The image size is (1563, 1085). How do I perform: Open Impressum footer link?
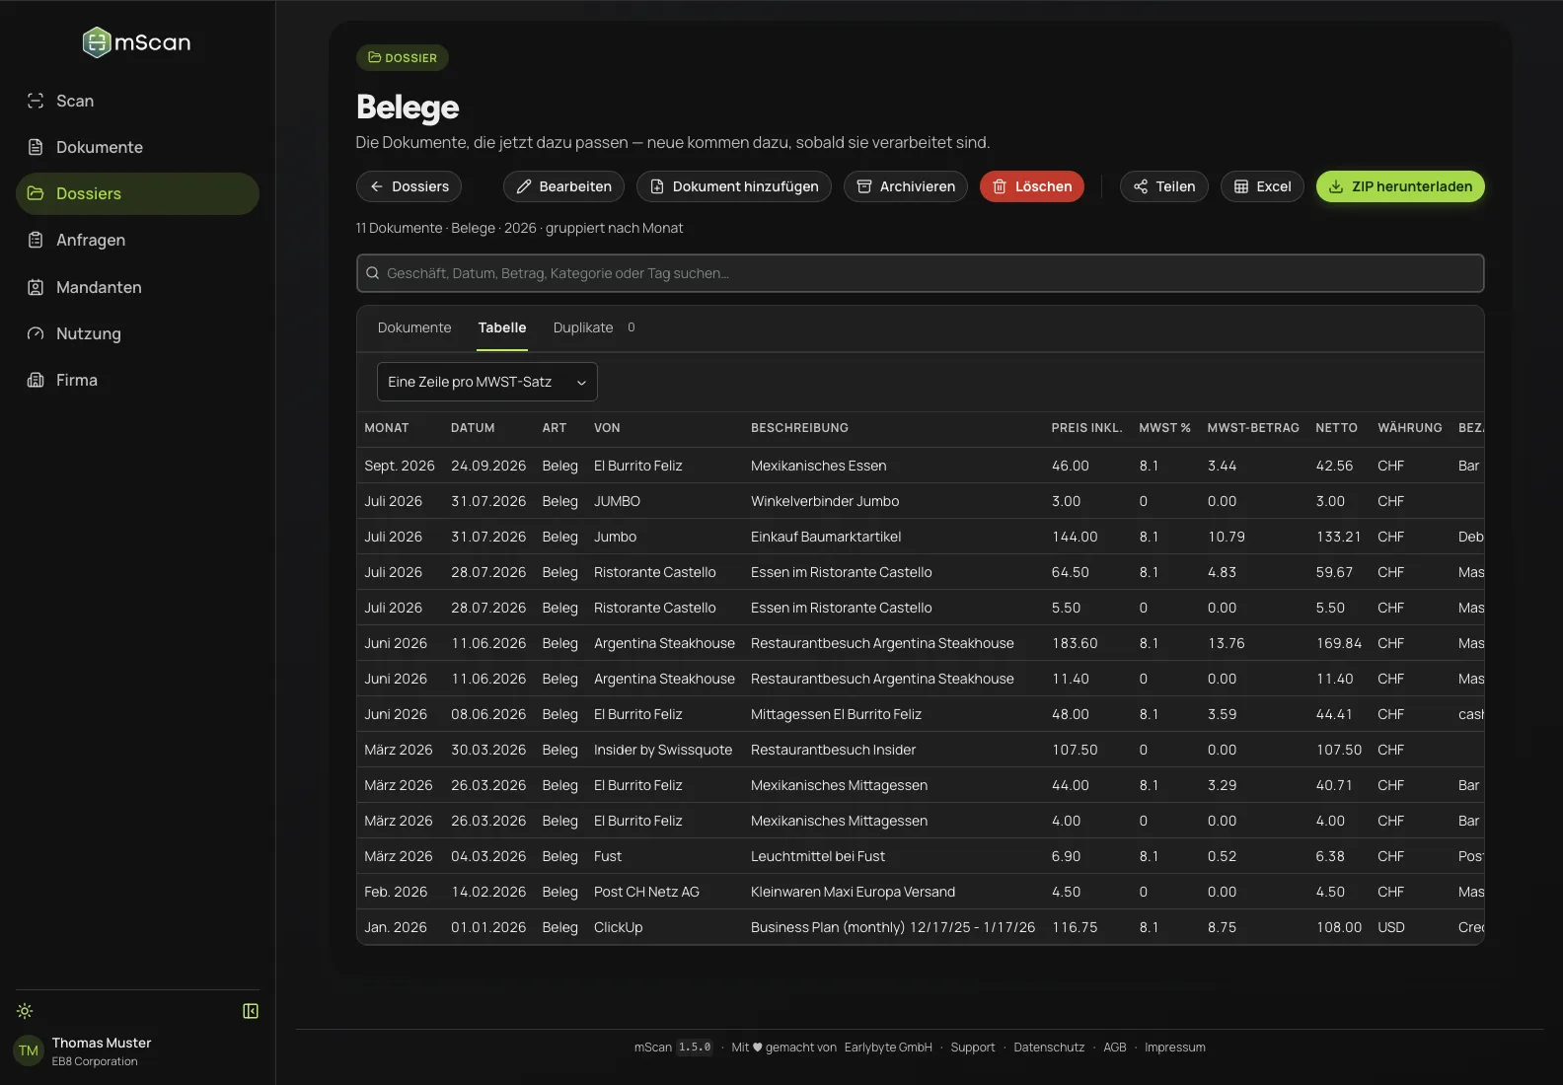pyautogui.click(x=1175, y=1048)
